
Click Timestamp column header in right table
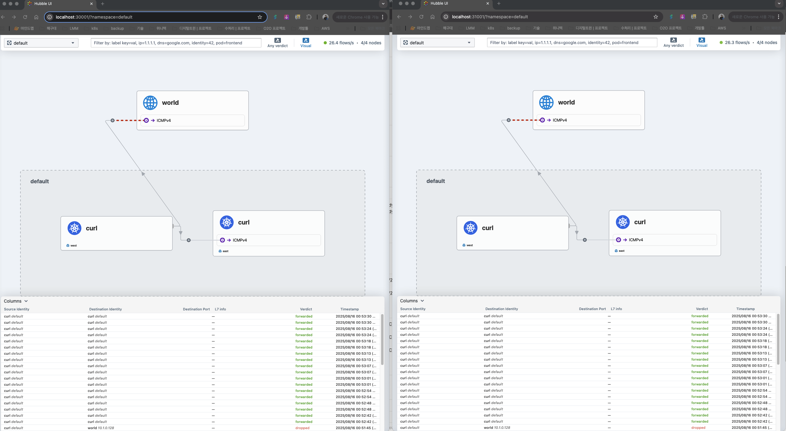point(745,309)
